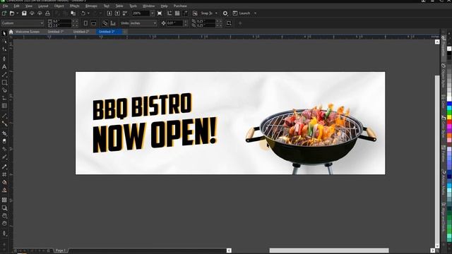Switch to the Untitled-1 document tab
The height and width of the screenshot is (254, 452).
pos(55,32)
